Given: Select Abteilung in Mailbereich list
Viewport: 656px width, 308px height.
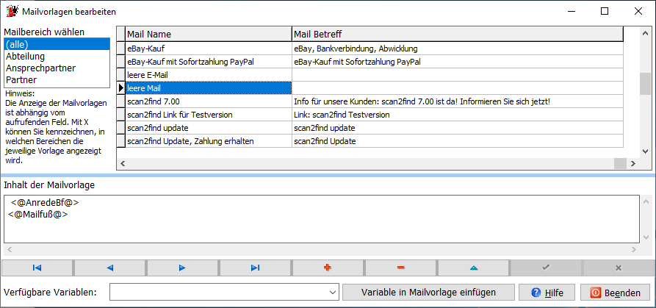Looking at the screenshot, I should click(57, 56).
